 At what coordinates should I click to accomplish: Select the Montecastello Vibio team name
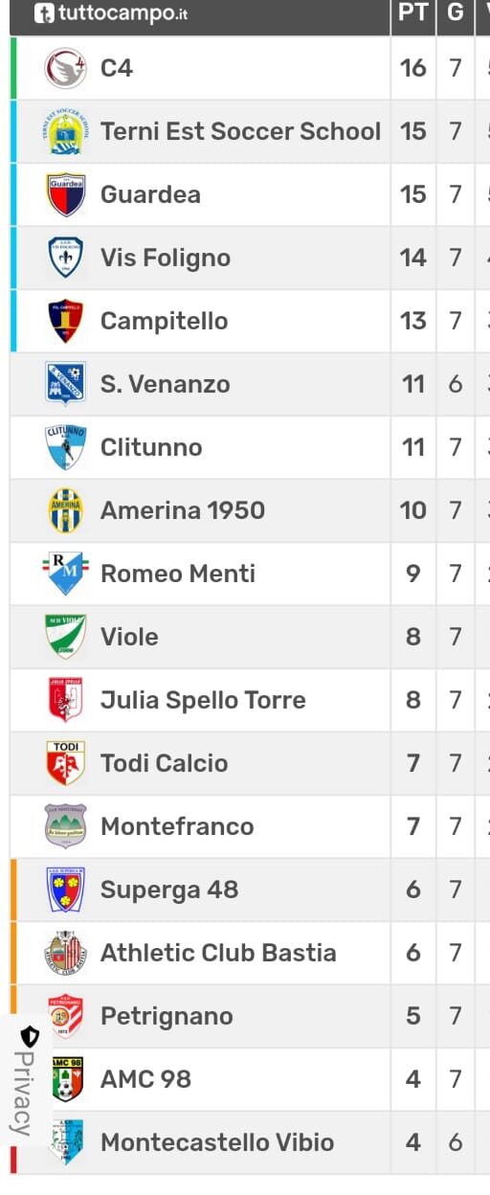(217, 1142)
